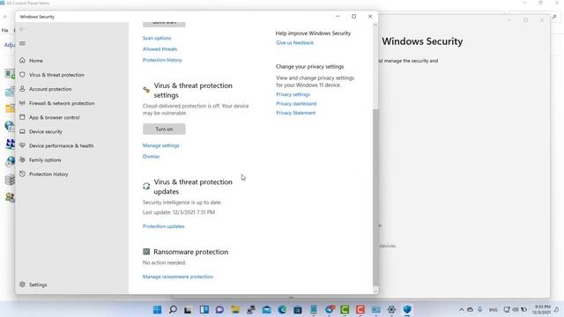
Task: Turn on cloud-delivered protection
Action: (164, 129)
